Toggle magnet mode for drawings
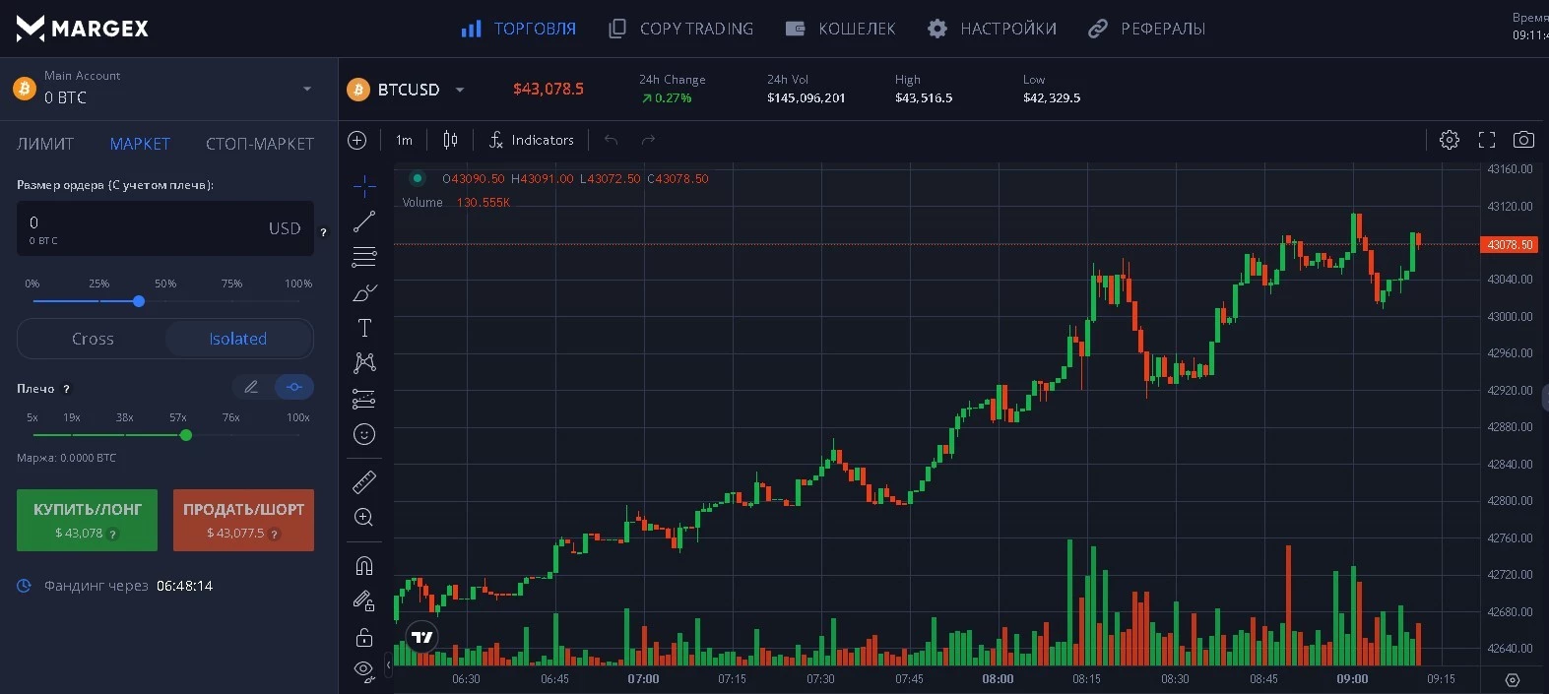 pyautogui.click(x=364, y=566)
